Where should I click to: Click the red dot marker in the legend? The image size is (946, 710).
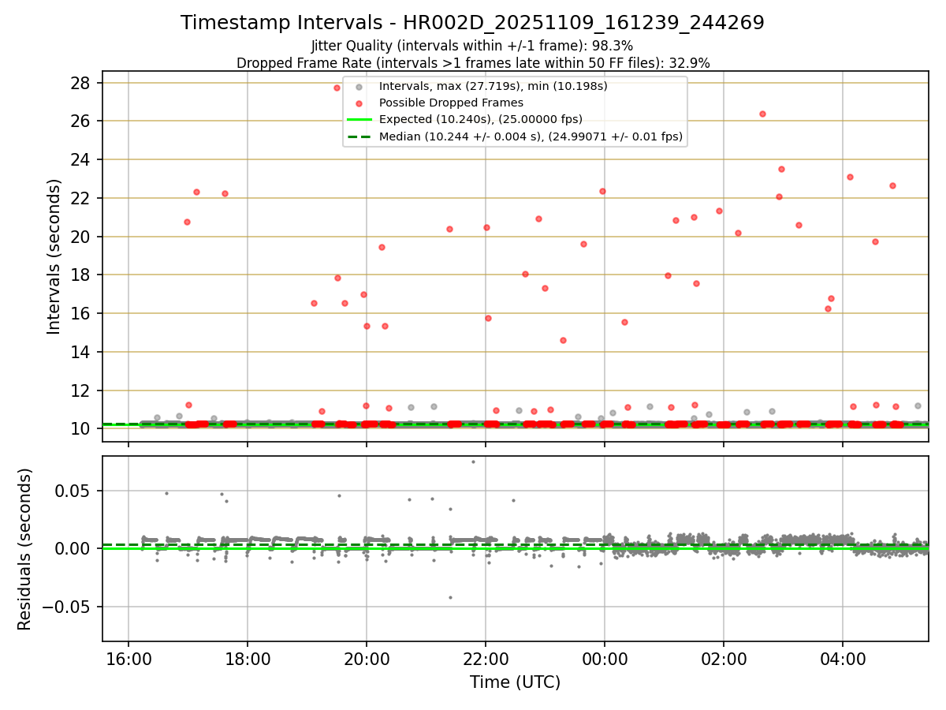pos(359,103)
